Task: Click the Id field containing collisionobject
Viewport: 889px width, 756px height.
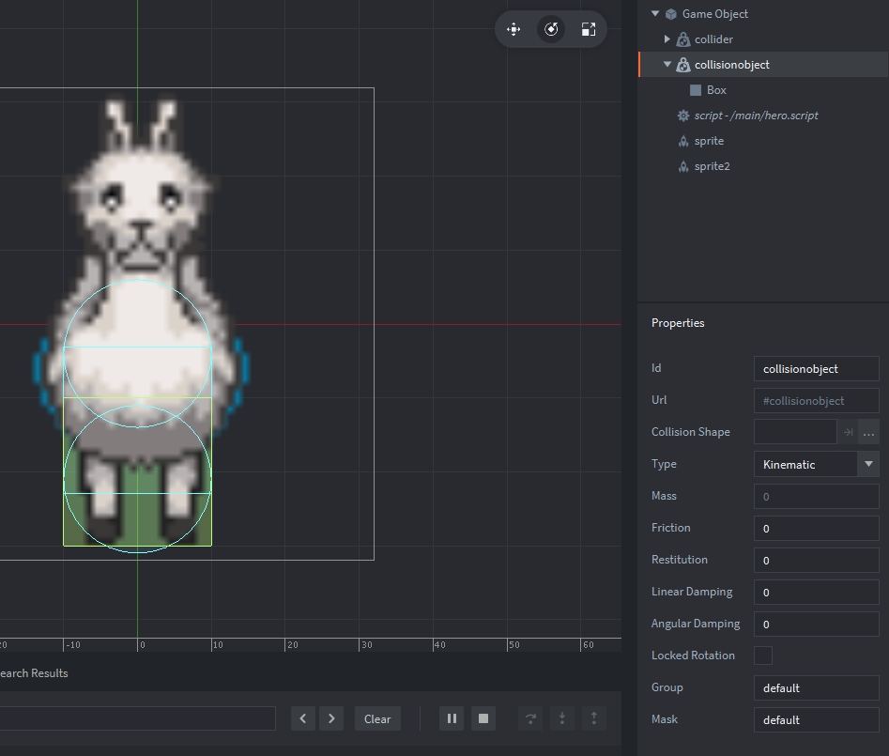Action: (817, 369)
